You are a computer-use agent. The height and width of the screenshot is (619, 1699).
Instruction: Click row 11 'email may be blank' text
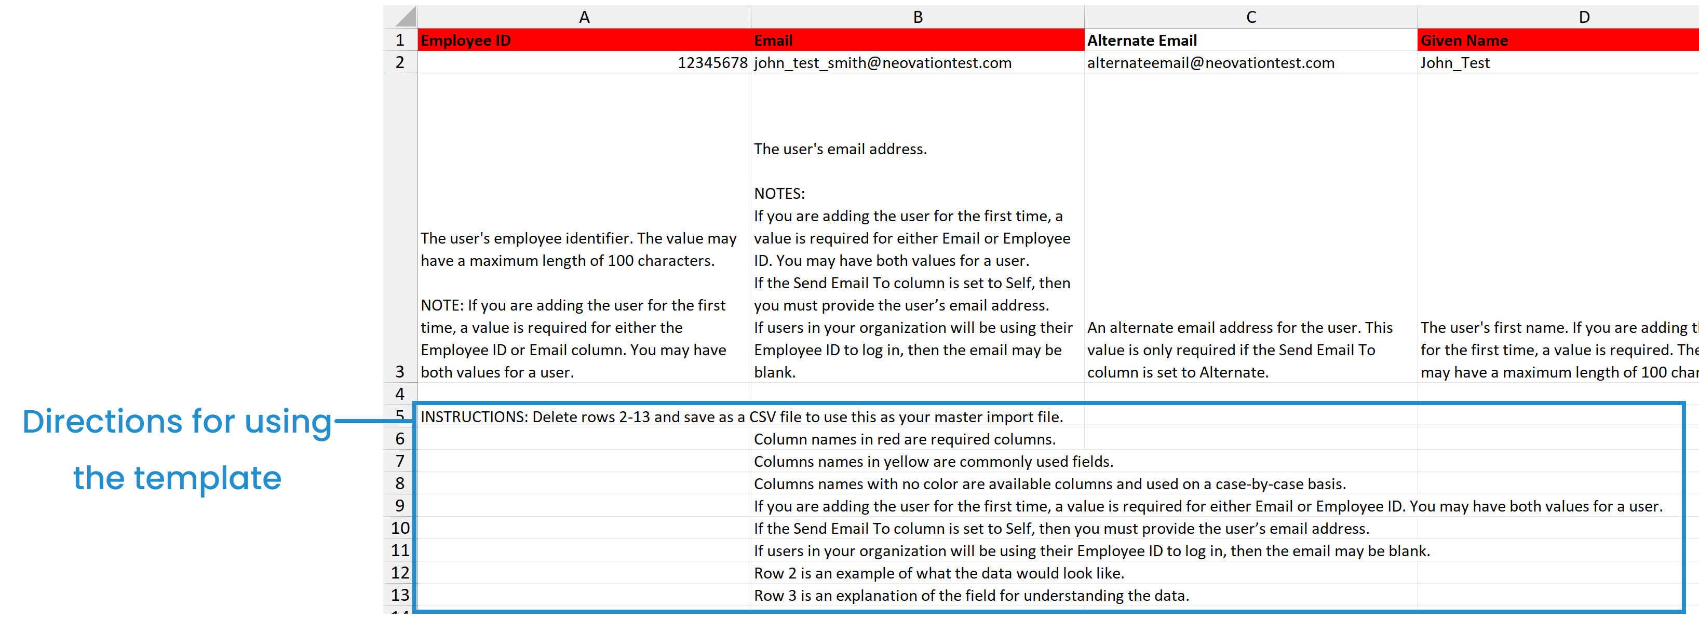1092,551
